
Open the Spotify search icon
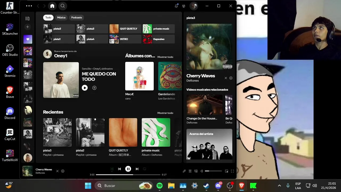63,6
